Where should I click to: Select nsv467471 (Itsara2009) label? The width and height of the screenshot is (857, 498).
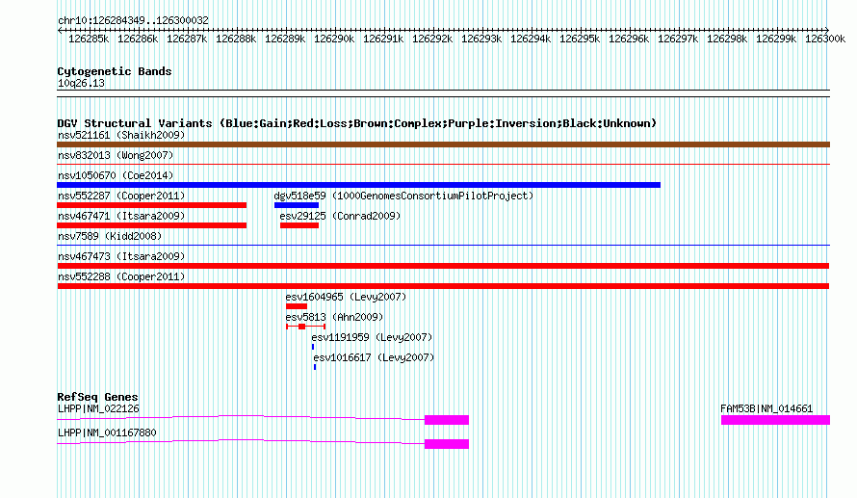(x=121, y=216)
